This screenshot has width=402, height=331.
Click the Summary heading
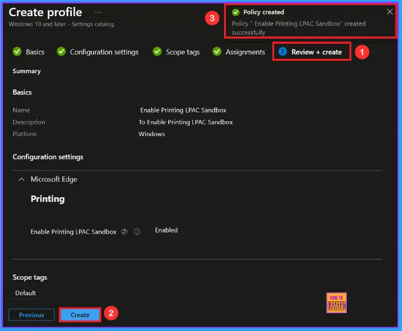(x=26, y=71)
